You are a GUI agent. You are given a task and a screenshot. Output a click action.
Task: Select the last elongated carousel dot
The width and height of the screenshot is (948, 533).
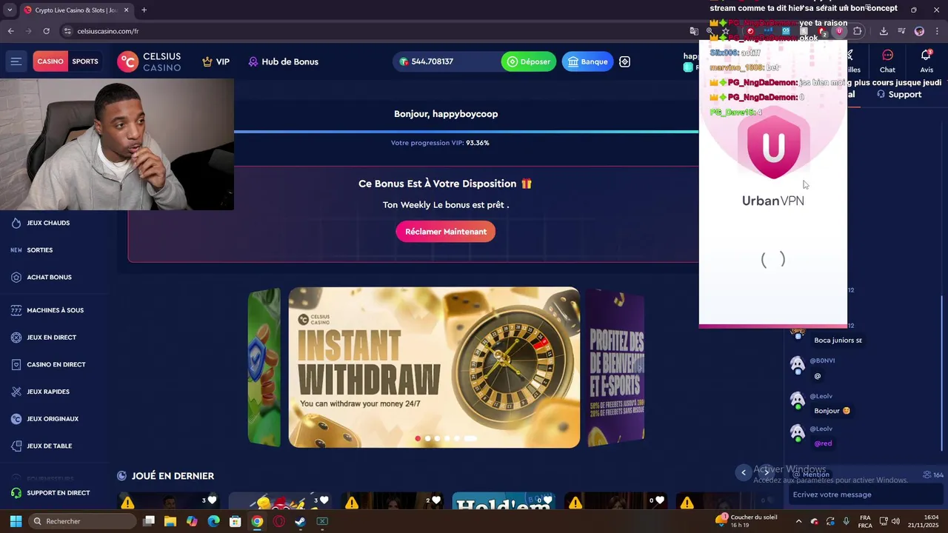click(x=470, y=438)
